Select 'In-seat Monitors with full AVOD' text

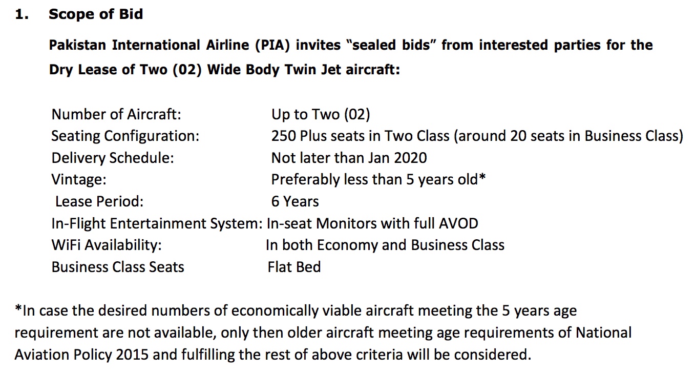[373, 223]
